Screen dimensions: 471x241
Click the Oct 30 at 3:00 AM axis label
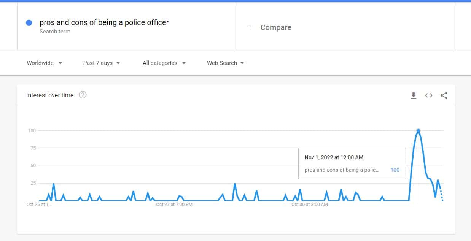[309, 205]
